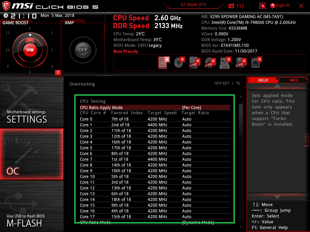This screenshot has width=310, height=232.
Task: Open CPU Ratio Apply Mode [Per Core] option
Action: pyautogui.click(x=155, y=108)
